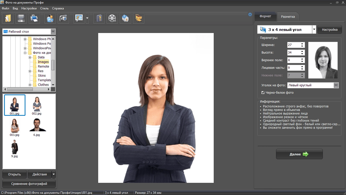Click the Ширина value field
The height and width of the screenshot is (195, 346).
[x=293, y=45]
